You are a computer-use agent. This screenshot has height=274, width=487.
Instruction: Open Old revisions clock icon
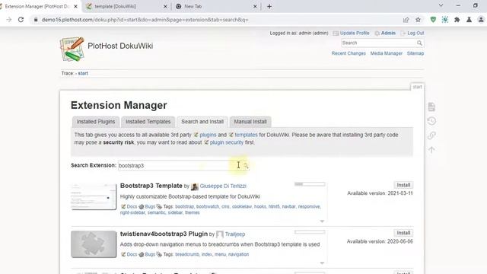(431, 121)
